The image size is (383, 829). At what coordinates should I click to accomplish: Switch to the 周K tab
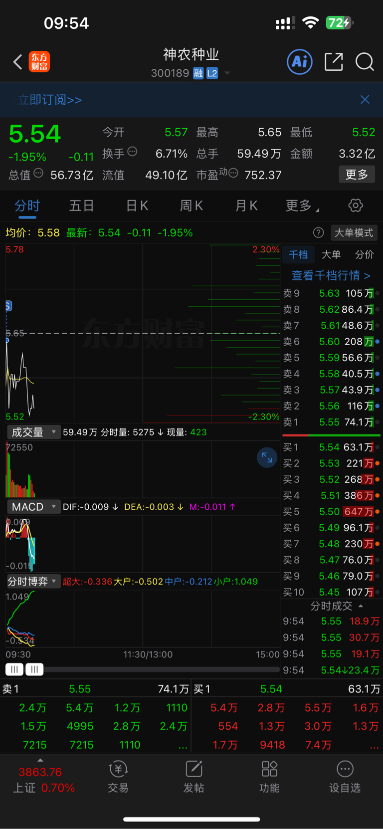pyautogui.click(x=191, y=206)
